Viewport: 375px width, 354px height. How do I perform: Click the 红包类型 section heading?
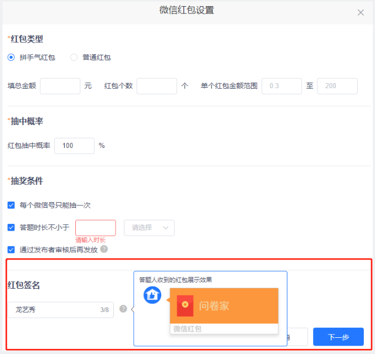click(27, 39)
